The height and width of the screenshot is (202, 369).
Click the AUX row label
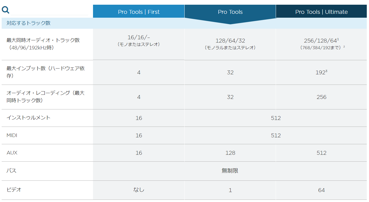(x=12, y=153)
